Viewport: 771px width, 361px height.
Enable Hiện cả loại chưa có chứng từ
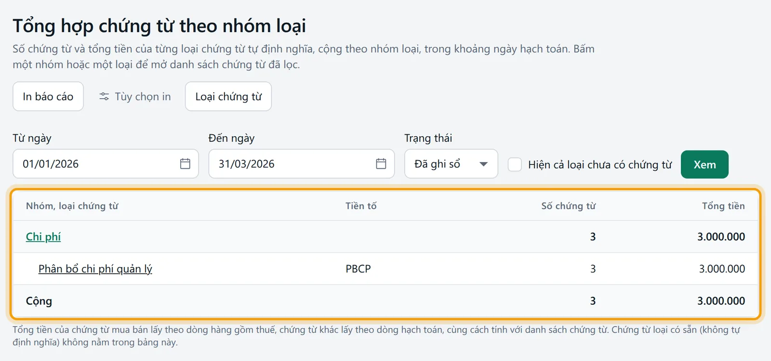[x=515, y=165]
